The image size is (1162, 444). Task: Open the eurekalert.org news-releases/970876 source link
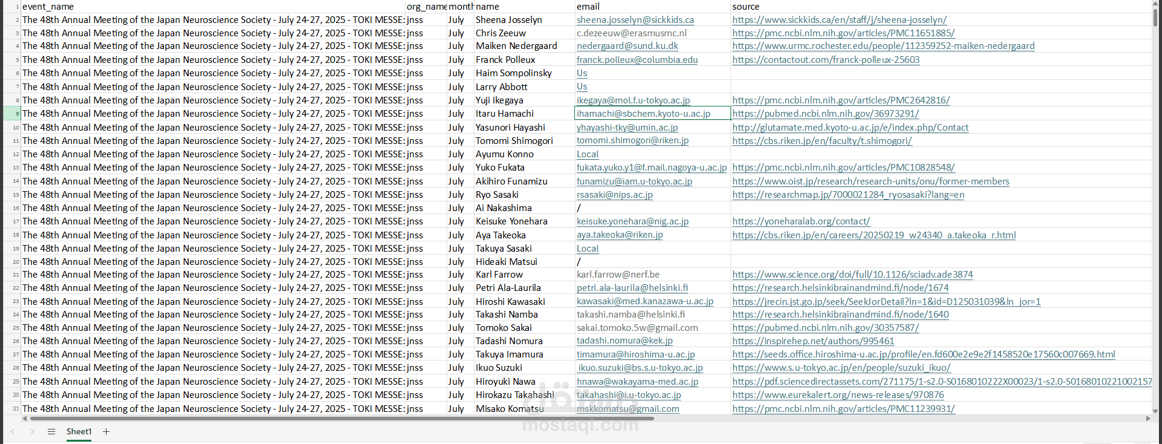[x=838, y=395]
